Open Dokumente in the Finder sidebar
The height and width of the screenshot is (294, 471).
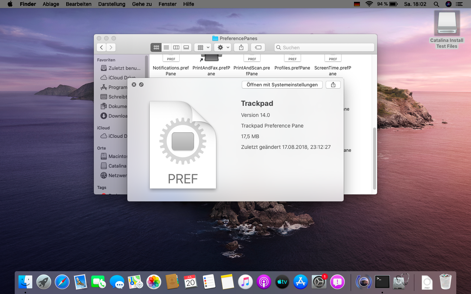coord(114,106)
